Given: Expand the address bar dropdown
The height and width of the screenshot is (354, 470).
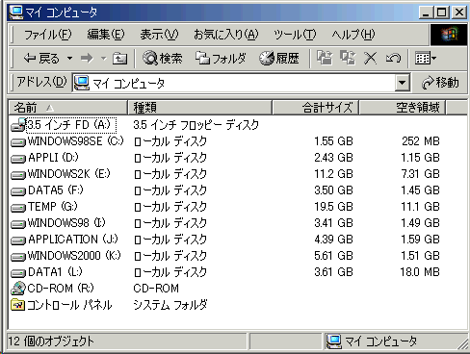Looking at the screenshot, I should (x=403, y=83).
